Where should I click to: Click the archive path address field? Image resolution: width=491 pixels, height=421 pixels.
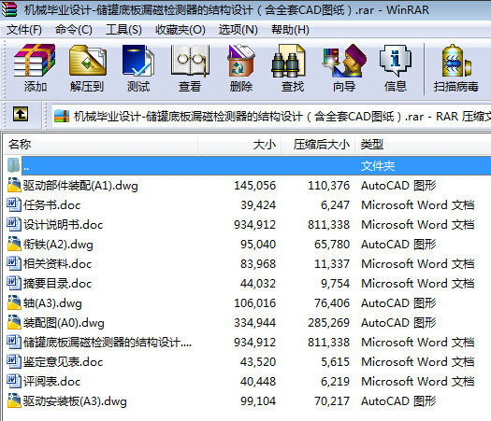271,117
